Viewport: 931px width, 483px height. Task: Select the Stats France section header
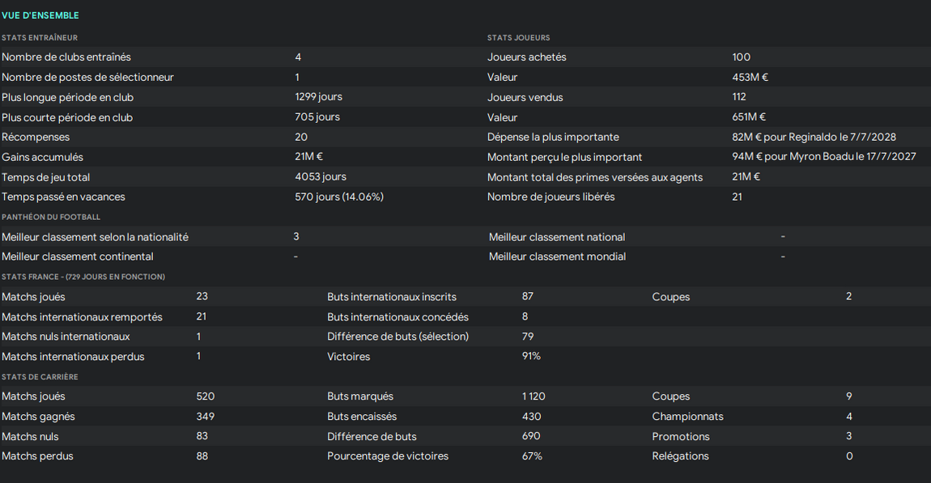[83, 277]
